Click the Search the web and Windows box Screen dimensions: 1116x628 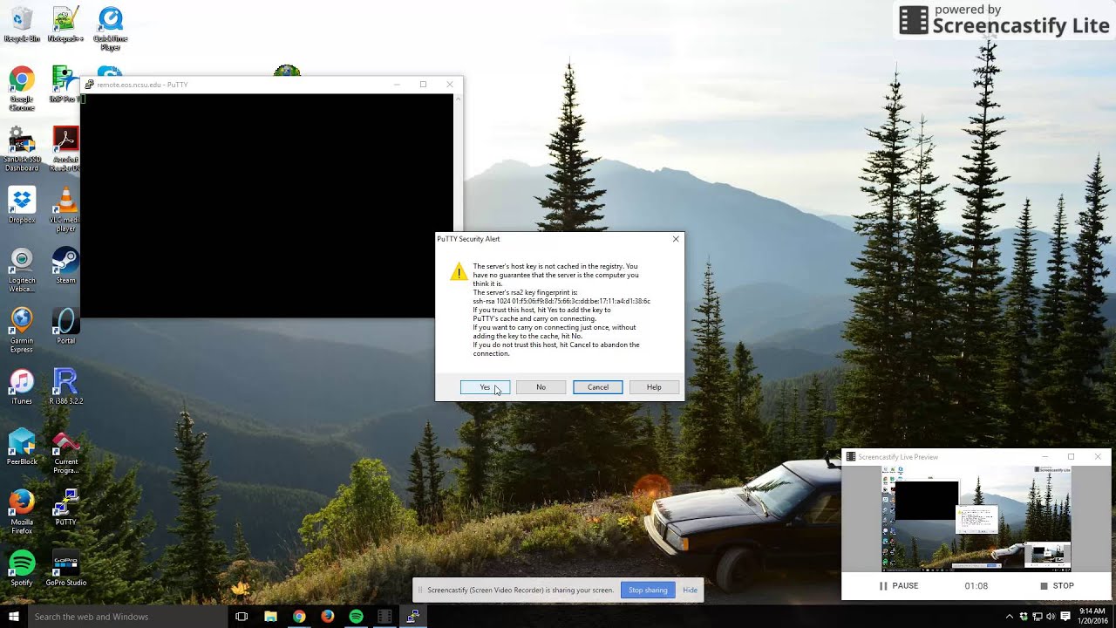click(x=127, y=617)
